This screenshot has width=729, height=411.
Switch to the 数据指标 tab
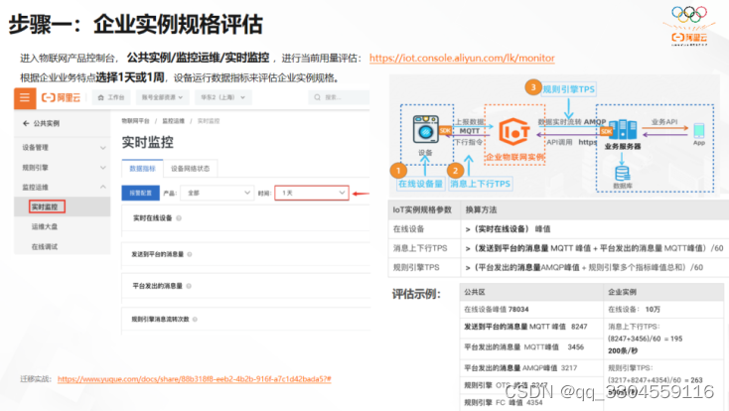pos(142,169)
